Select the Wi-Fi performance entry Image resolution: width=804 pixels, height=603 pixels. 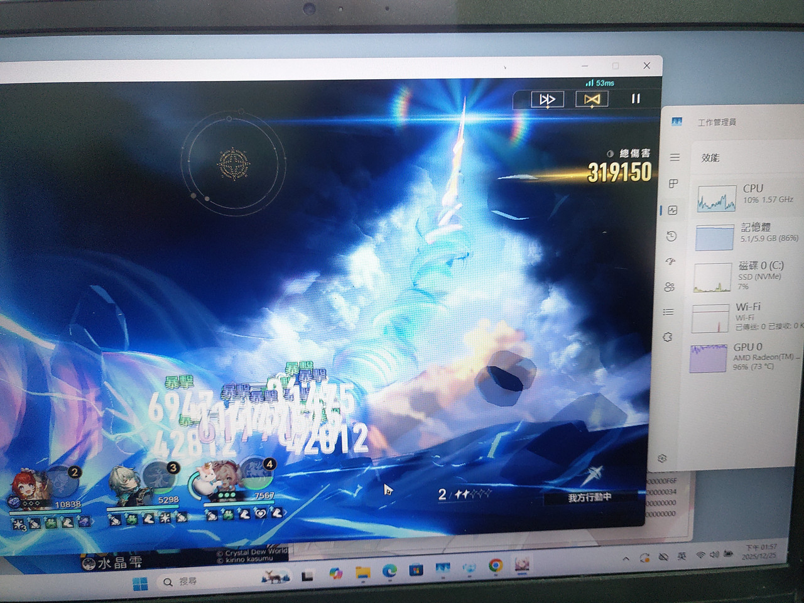click(746, 317)
